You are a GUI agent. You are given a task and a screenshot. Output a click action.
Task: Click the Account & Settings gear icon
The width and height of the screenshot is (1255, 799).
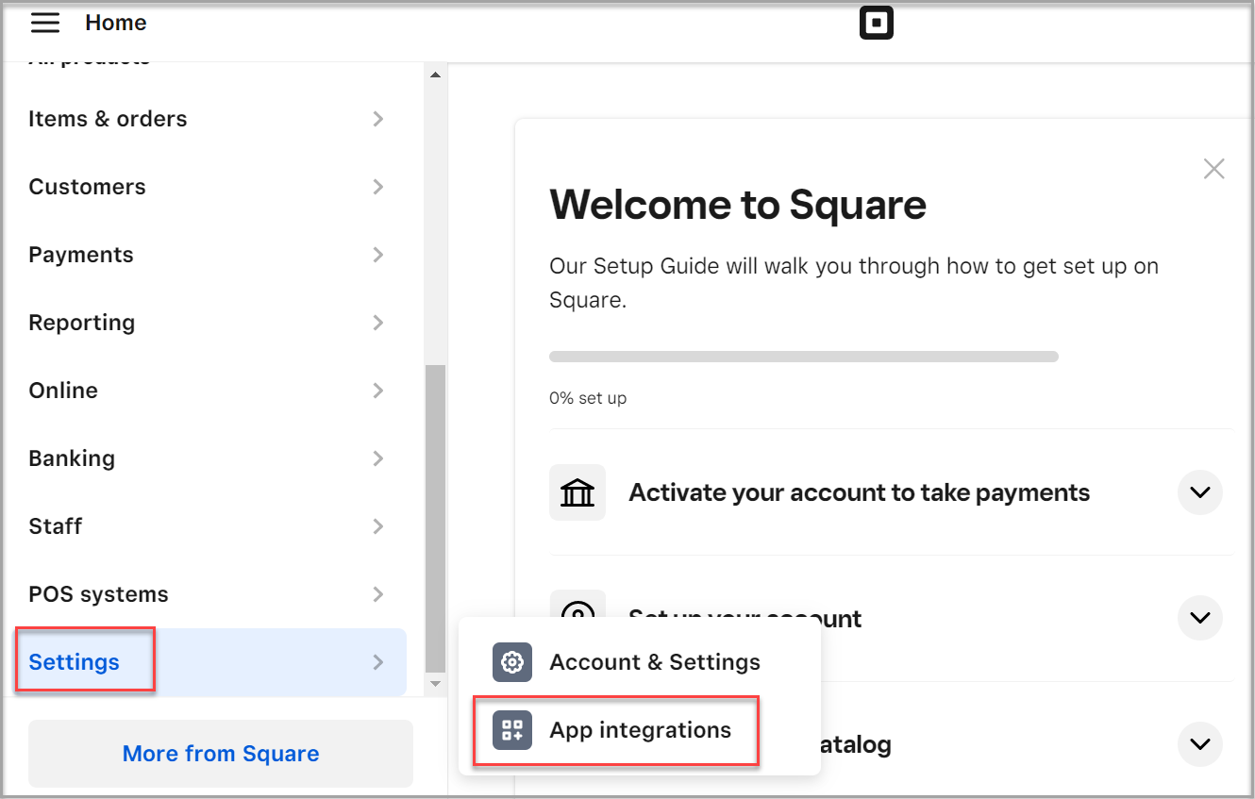click(512, 662)
